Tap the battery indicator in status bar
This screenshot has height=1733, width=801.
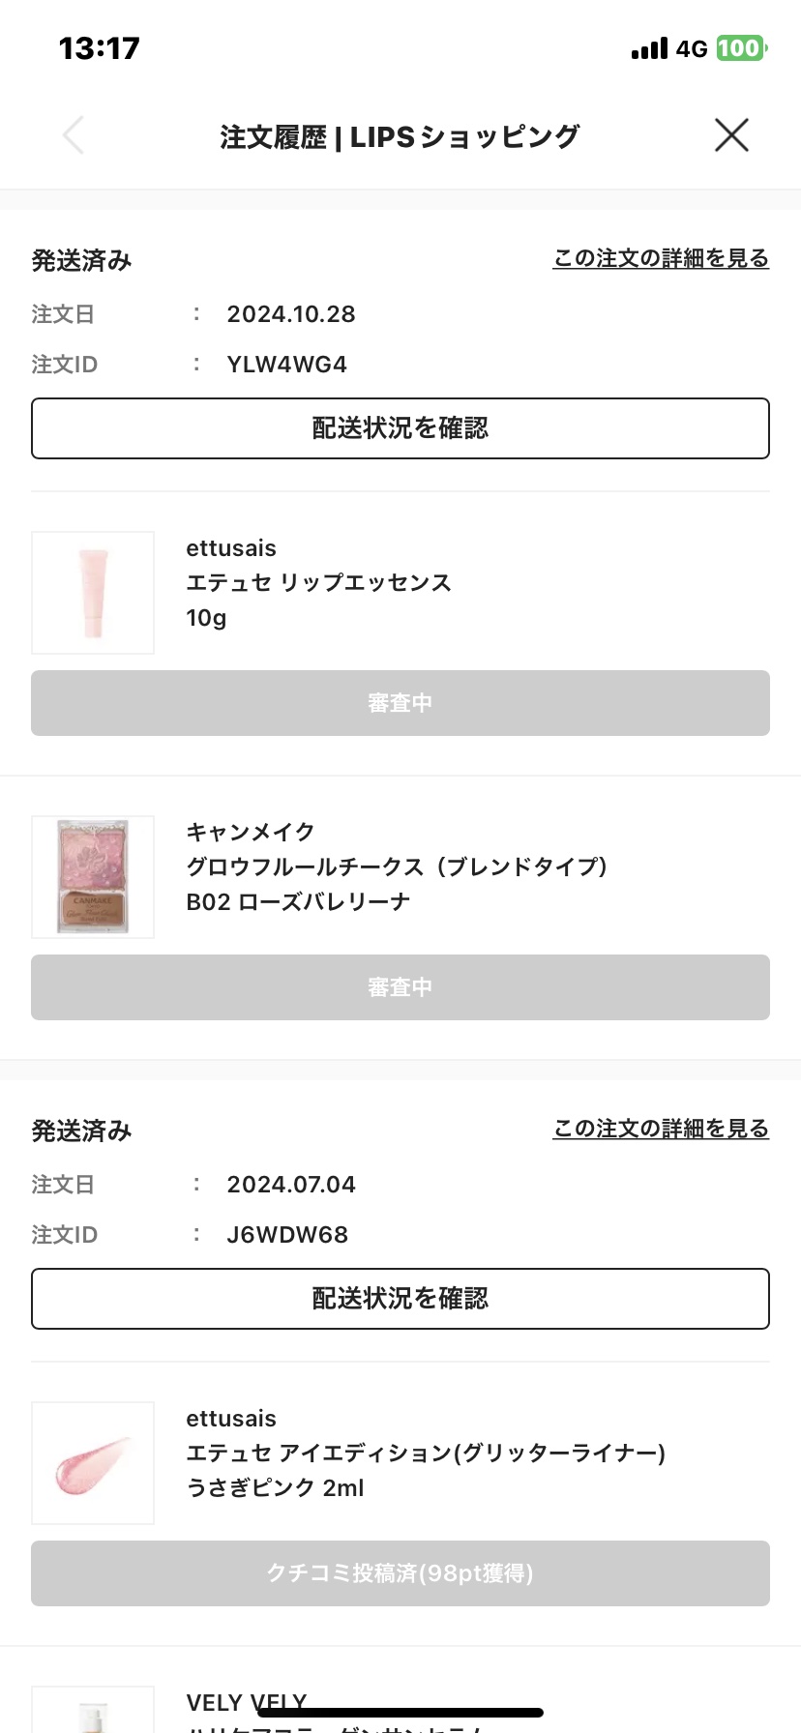(x=741, y=48)
